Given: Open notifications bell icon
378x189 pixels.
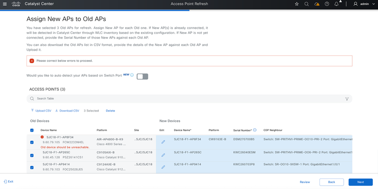Looking at the screenshot, I should [x=336, y=4].
